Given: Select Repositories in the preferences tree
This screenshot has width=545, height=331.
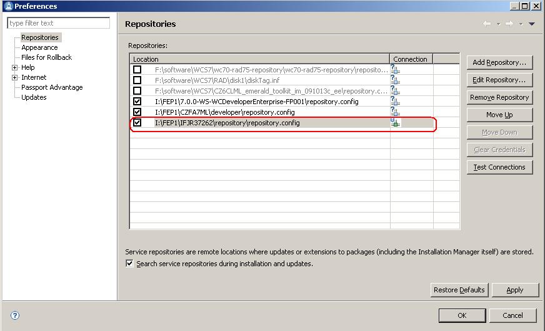Looking at the screenshot, I should pos(40,37).
